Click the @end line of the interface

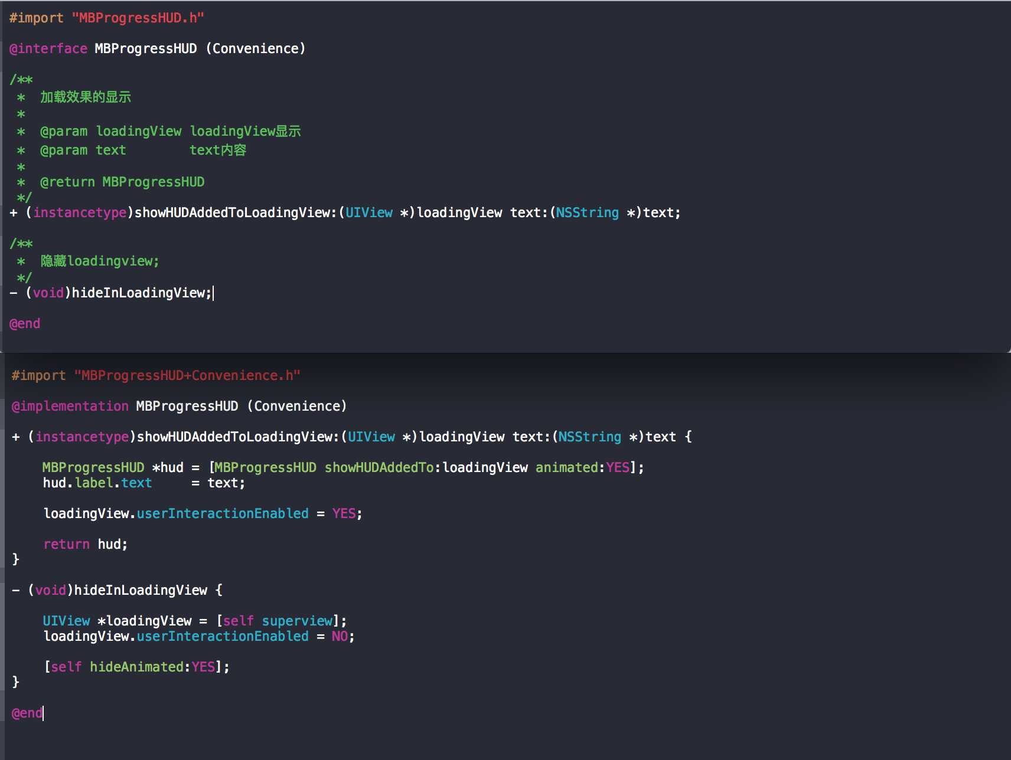(x=25, y=323)
